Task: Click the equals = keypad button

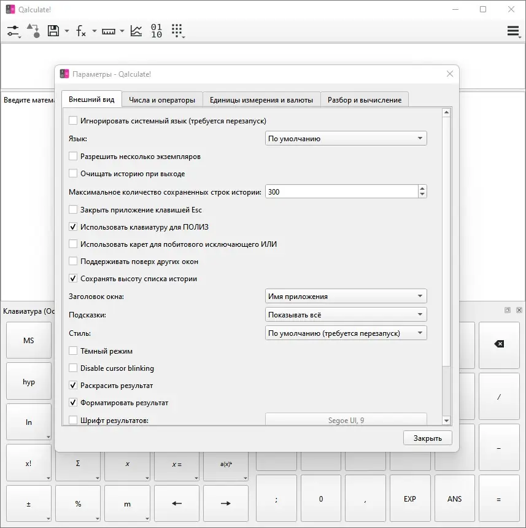Action: (x=499, y=499)
